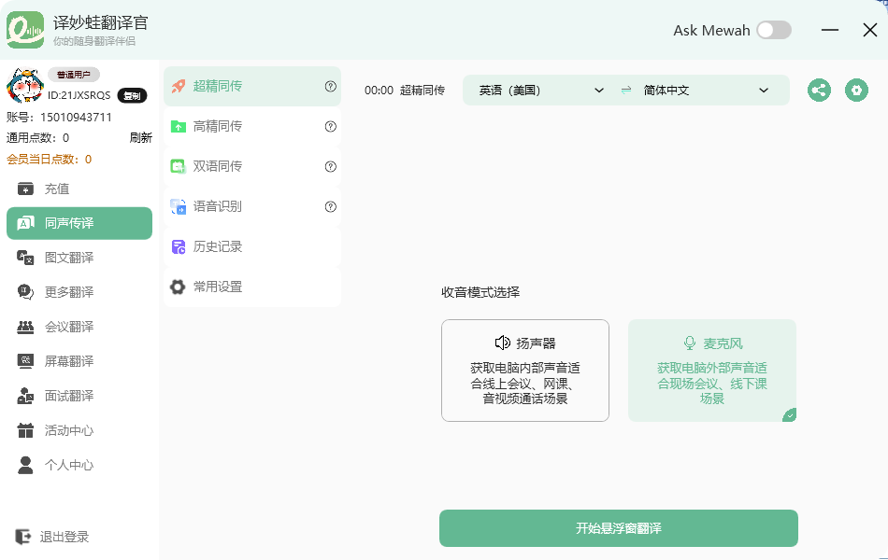Viewport: 888px width, 560px height.
Task: Select 麦克风 as the audio input mode
Action: 712,371
